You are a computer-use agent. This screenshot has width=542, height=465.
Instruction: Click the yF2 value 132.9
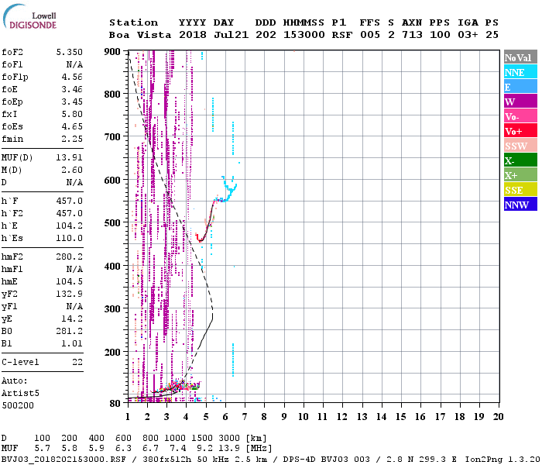[x=69, y=294]
